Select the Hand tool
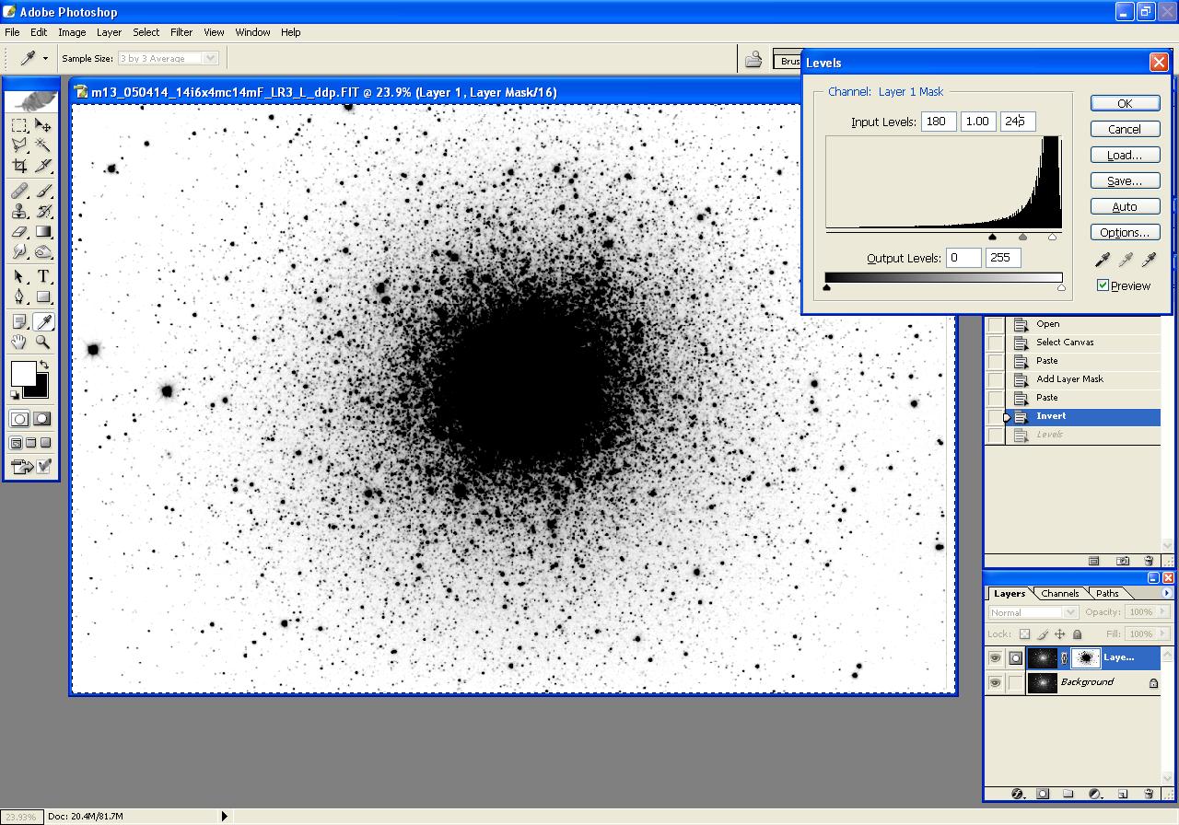The height and width of the screenshot is (825, 1179). 19,343
